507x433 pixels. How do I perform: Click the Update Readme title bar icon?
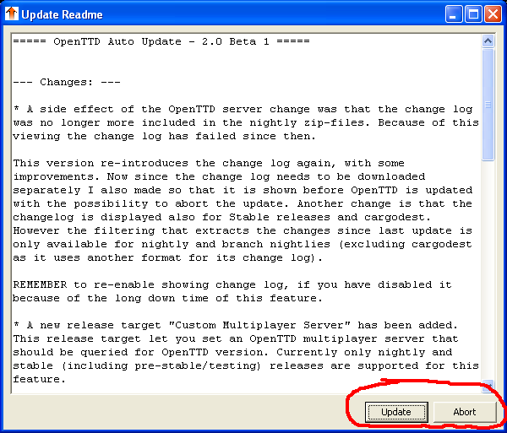(12, 14)
